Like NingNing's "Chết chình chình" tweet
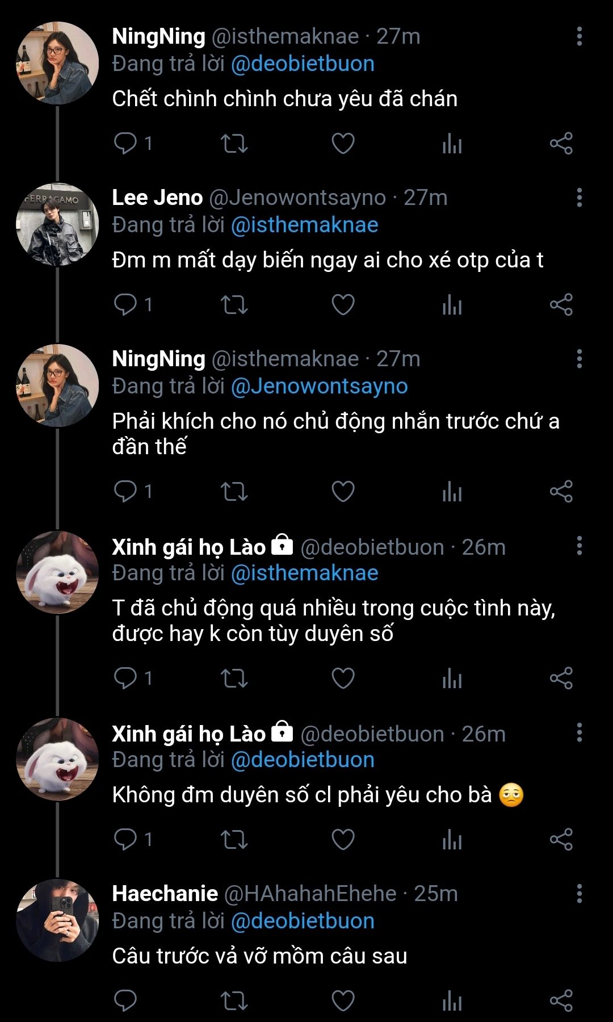613x1022 pixels. pyautogui.click(x=343, y=144)
